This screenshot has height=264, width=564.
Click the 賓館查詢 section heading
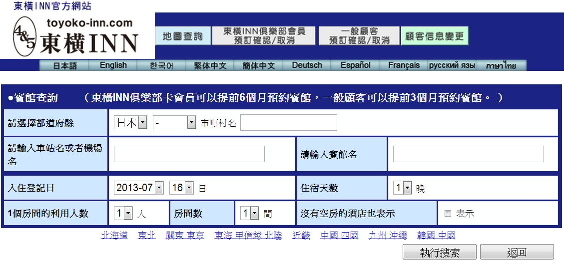pos(33,98)
